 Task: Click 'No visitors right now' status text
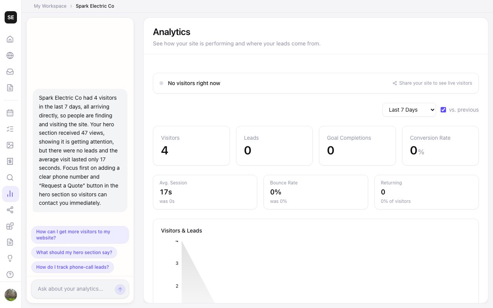[x=194, y=83]
